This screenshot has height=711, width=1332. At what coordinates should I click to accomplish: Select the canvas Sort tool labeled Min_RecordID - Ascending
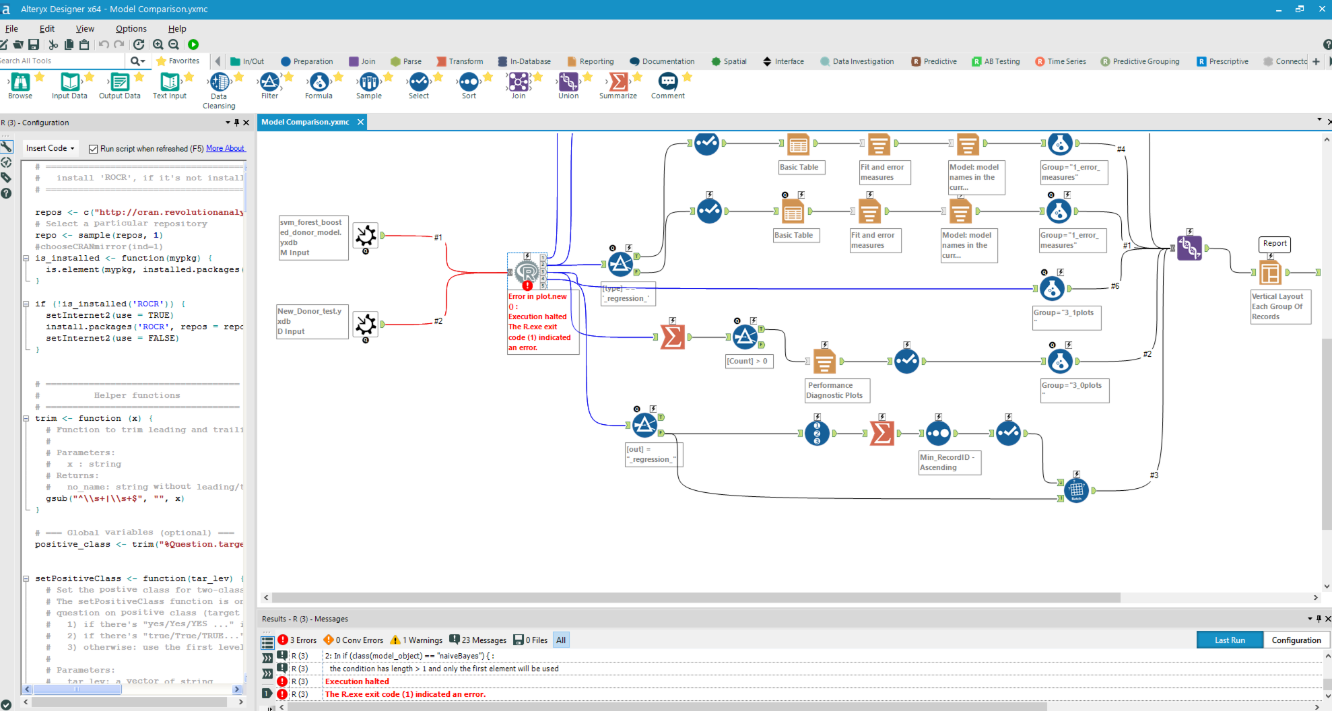[938, 434]
